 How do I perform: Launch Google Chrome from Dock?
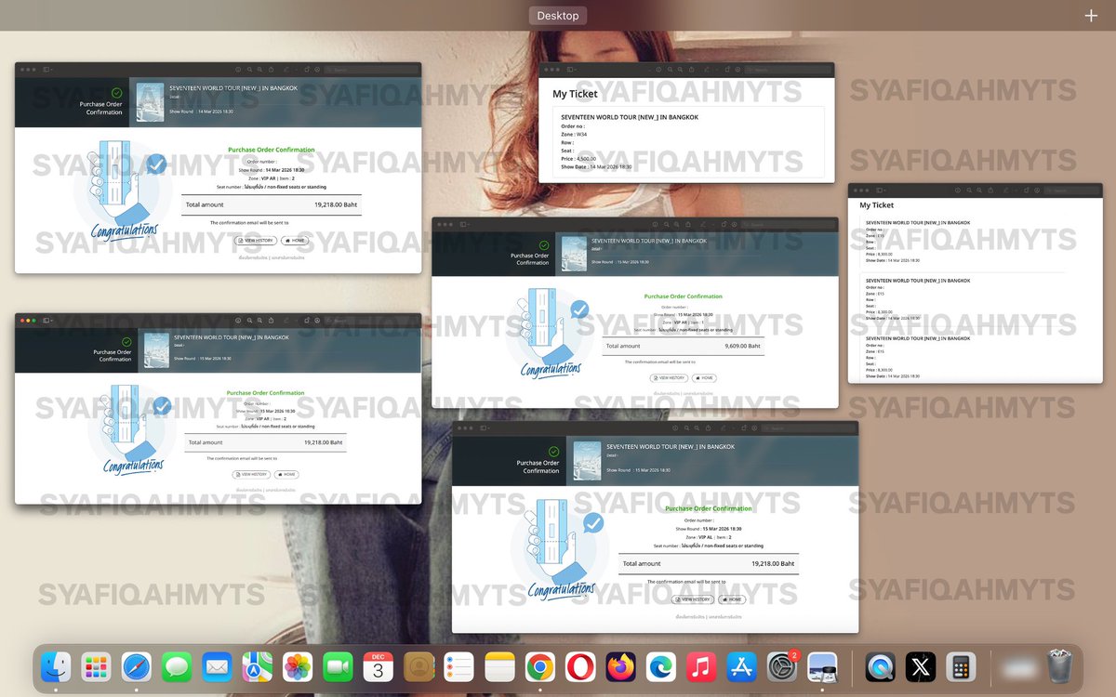[540, 666]
